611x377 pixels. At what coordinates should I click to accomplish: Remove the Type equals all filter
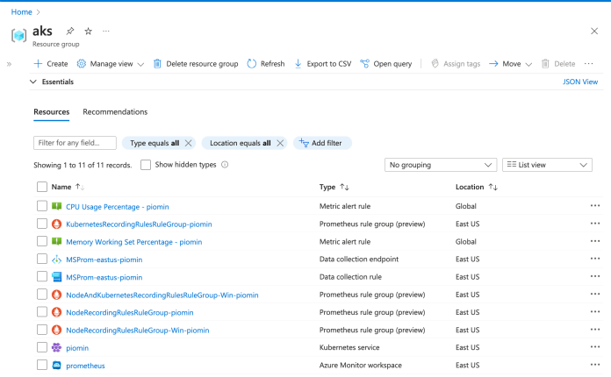(x=188, y=143)
